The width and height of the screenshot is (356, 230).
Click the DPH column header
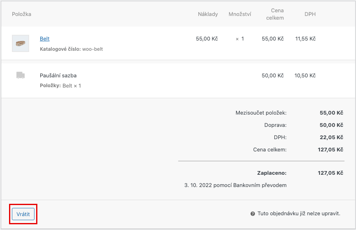click(310, 14)
